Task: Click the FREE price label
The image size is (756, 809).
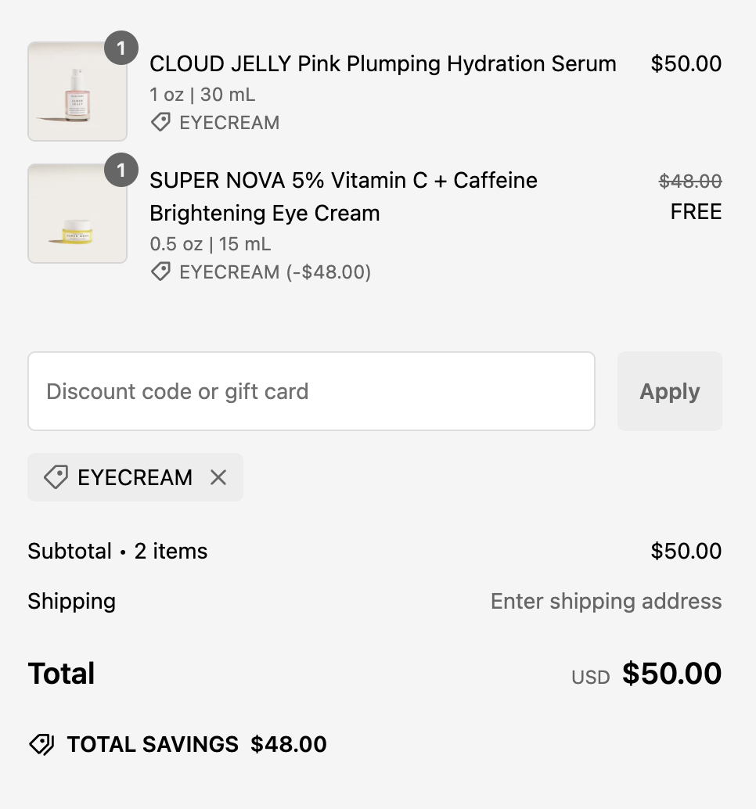Action: click(x=696, y=211)
